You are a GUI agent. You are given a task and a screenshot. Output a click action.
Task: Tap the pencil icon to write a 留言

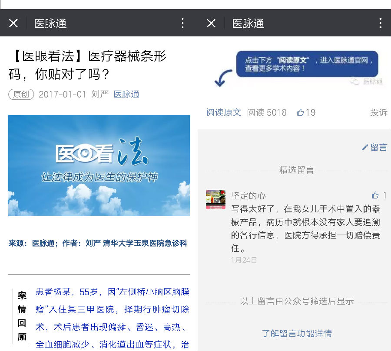point(365,148)
